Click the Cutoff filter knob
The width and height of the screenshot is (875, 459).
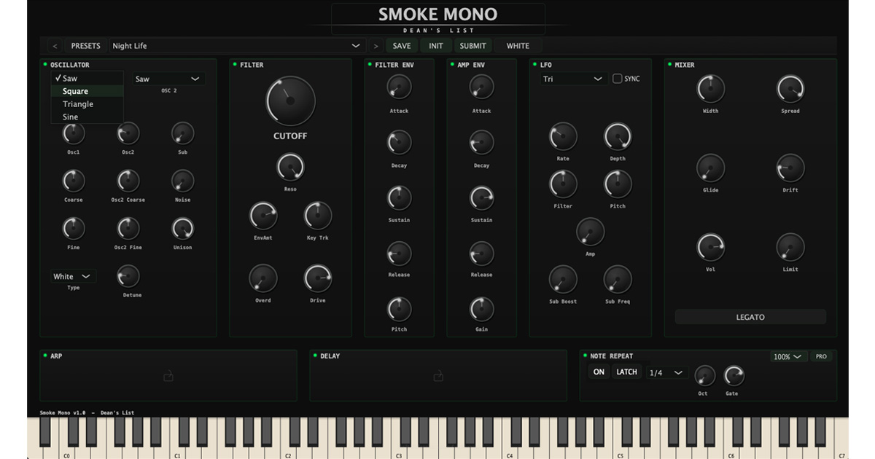point(291,102)
